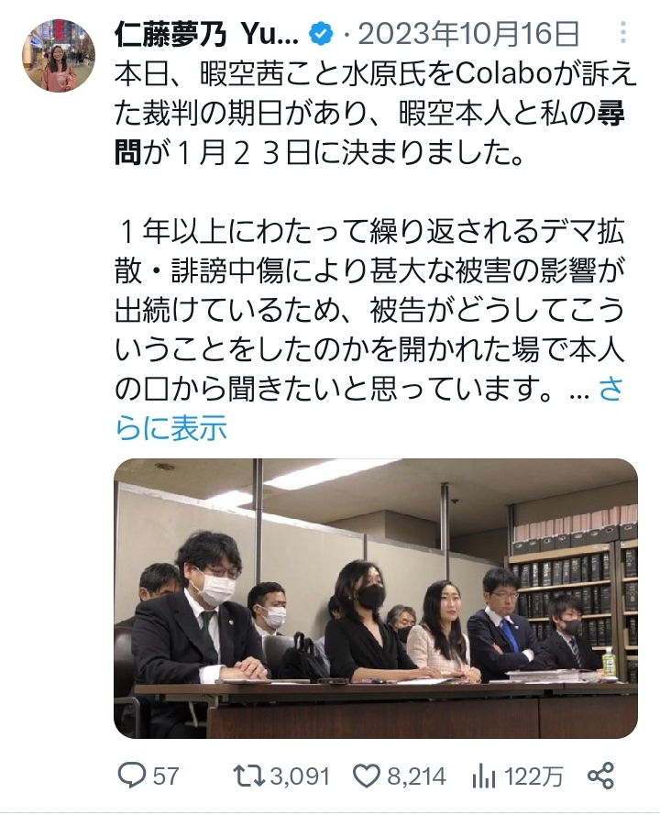Tap the share icon below the photo
Image resolution: width=660 pixels, height=815 pixels.
click(600, 776)
